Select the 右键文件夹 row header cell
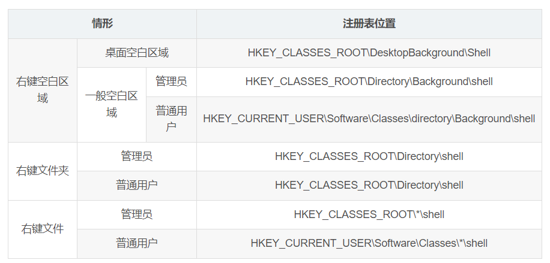 (42, 171)
